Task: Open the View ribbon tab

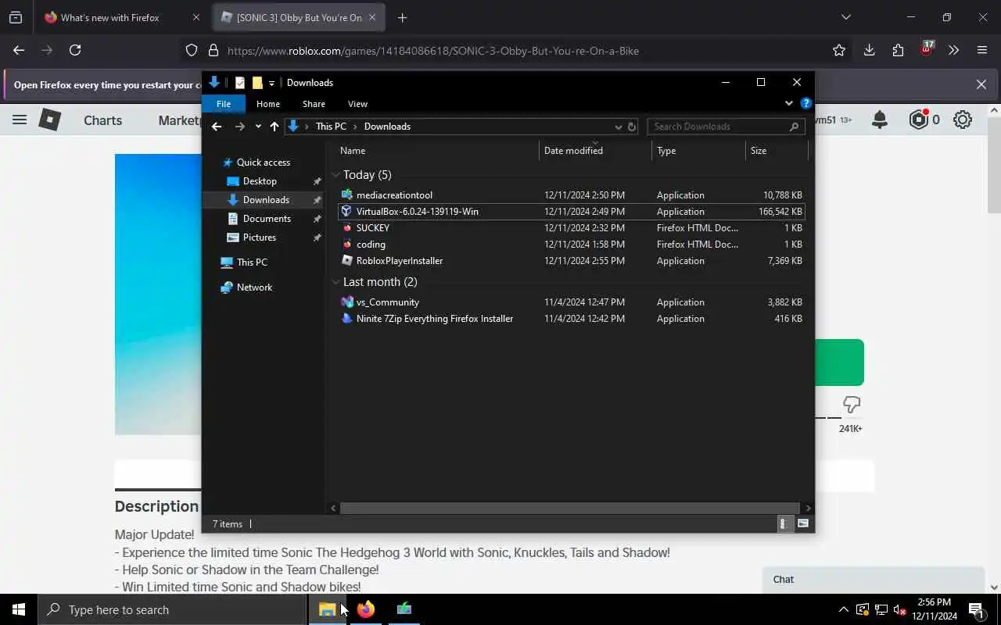Action: (x=357, y=104)
